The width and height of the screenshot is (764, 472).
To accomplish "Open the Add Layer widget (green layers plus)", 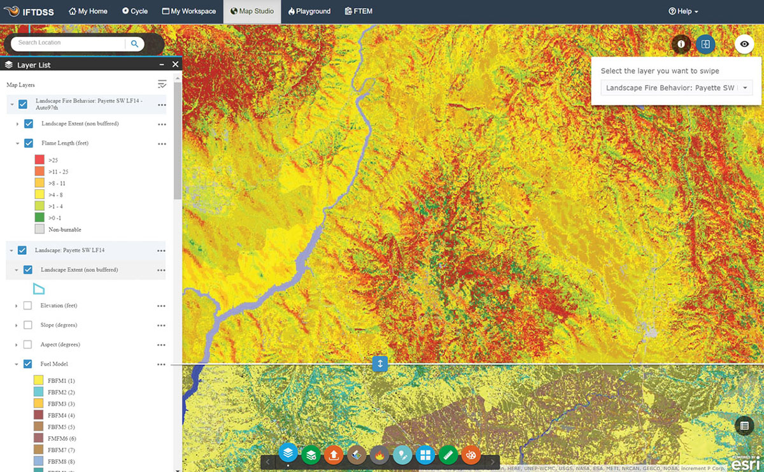I will [x=311, y=455].
